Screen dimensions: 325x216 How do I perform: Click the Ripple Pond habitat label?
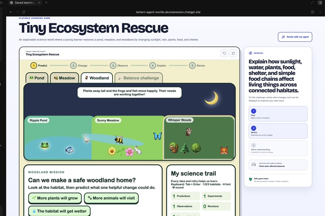coord(38,120)
